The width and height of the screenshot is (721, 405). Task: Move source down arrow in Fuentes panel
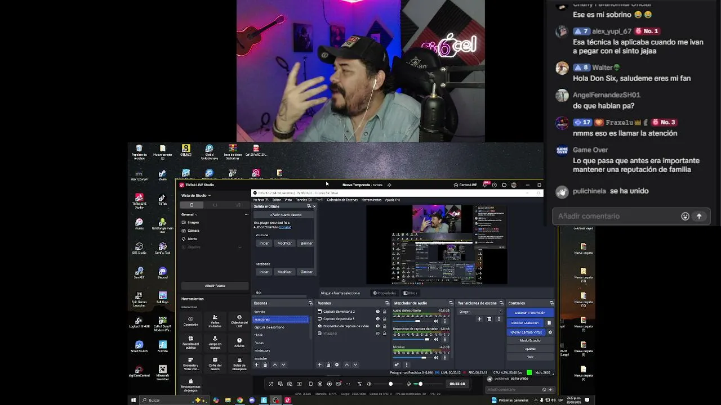[355, 364]
